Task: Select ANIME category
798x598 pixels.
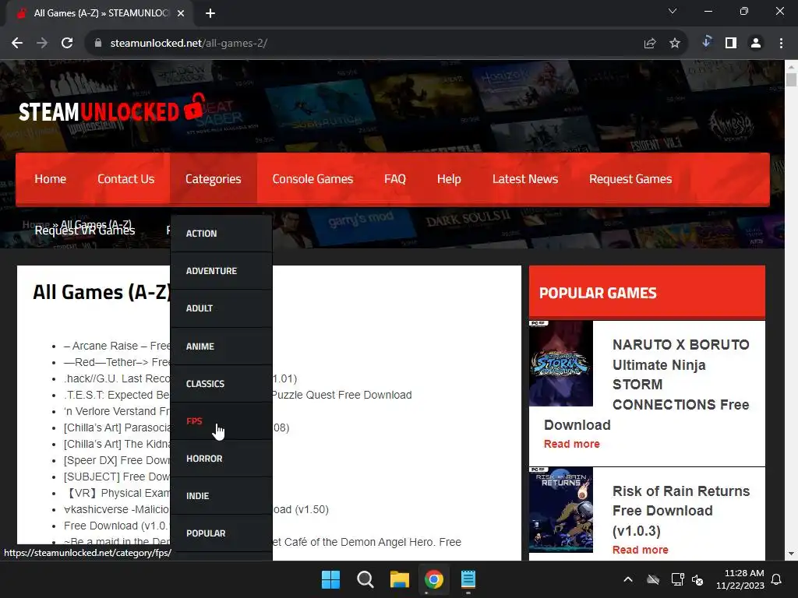Action: tap(221, 346)
